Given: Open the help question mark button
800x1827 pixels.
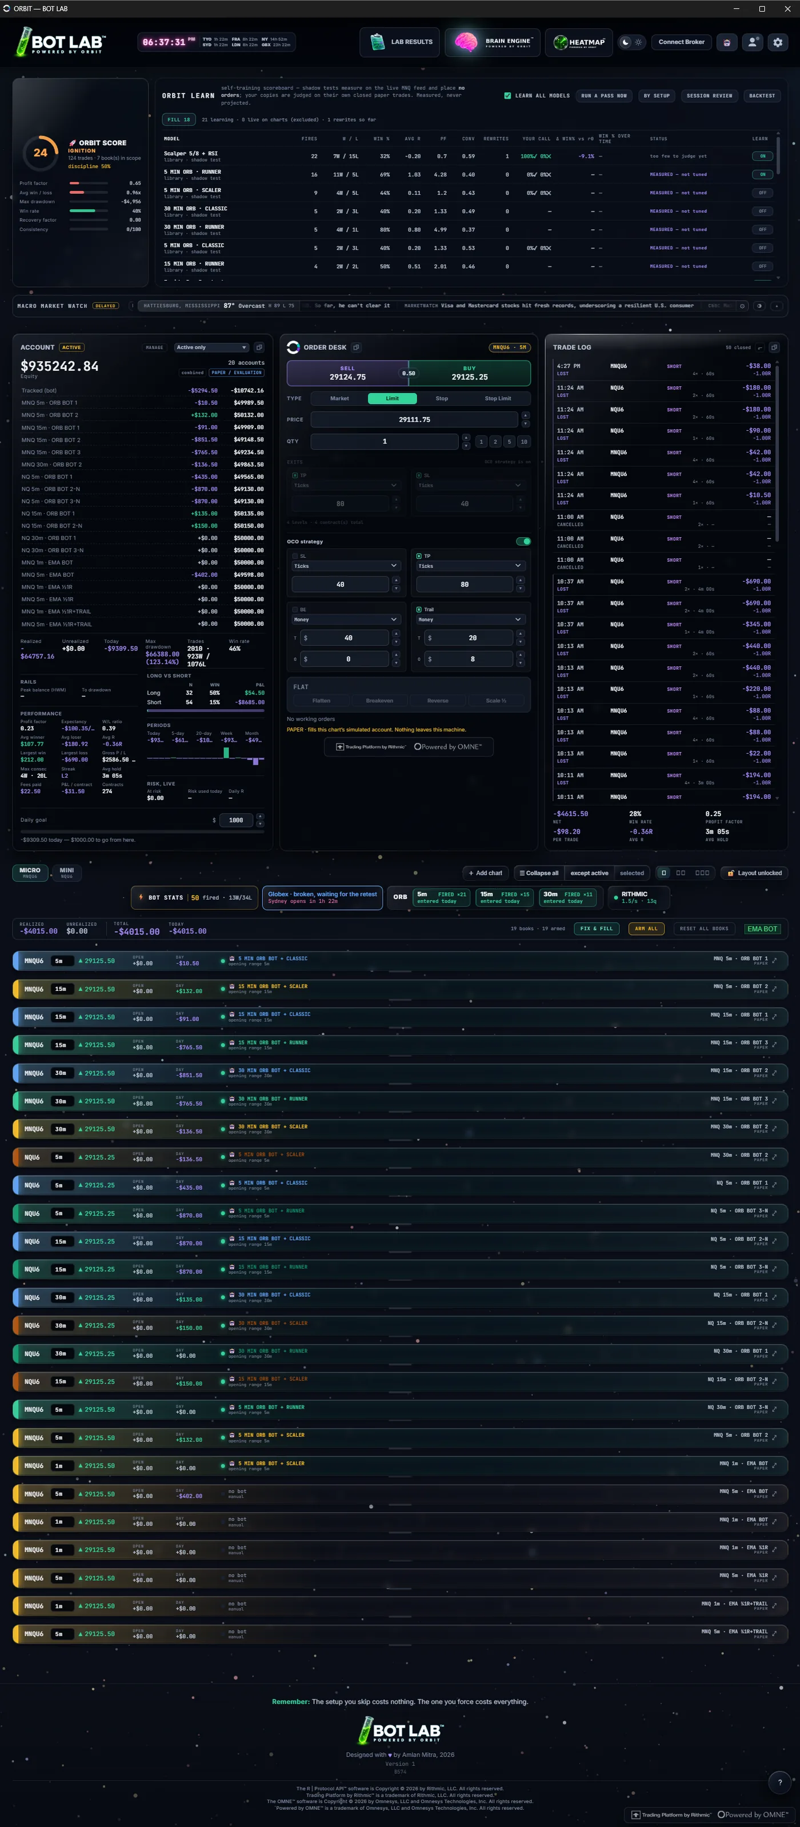Looking at the screenshot, I should 779,1782.
